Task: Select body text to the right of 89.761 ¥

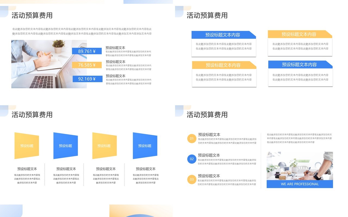Action: tap(128, 53)
